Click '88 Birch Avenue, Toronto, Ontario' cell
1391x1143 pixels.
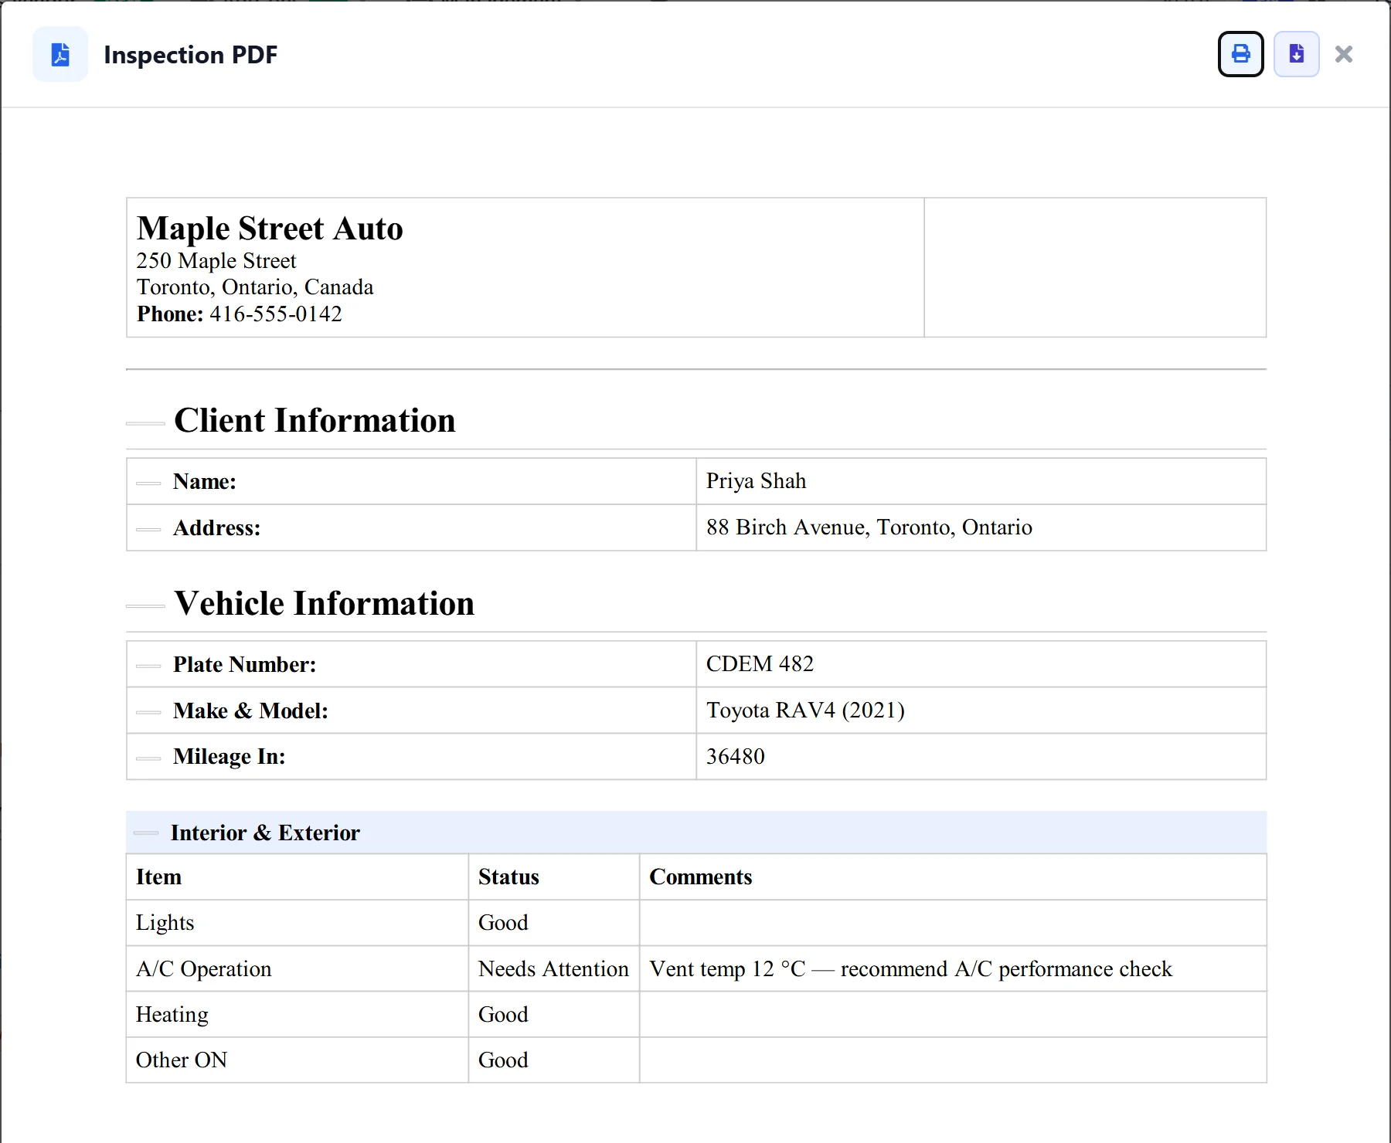coord(981,527)
